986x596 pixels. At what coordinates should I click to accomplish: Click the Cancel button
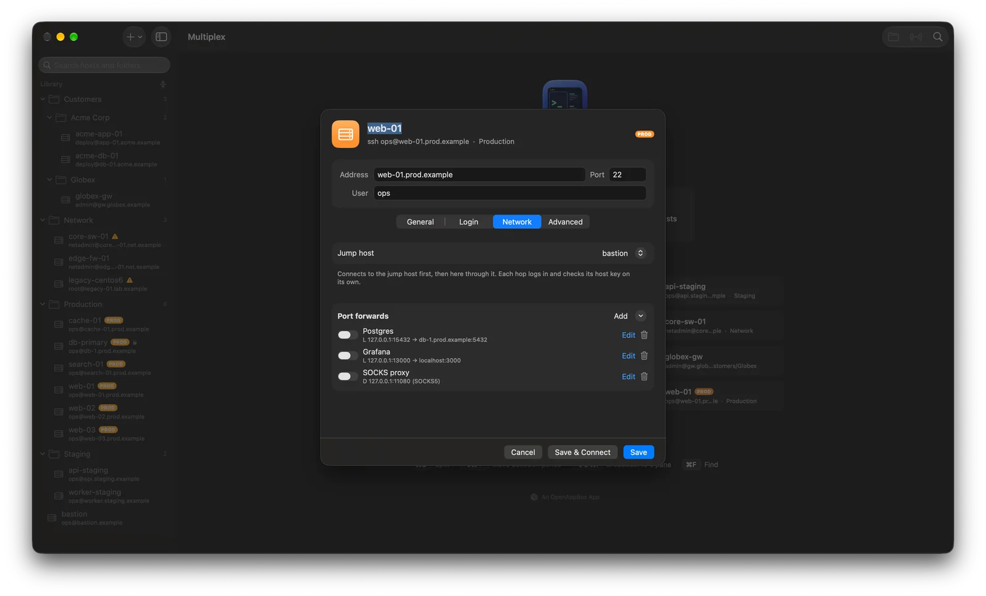point(523,452)
